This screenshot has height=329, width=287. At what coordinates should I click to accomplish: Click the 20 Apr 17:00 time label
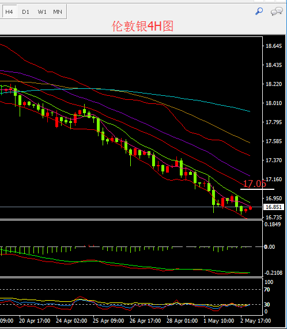(x=35, y=321)
